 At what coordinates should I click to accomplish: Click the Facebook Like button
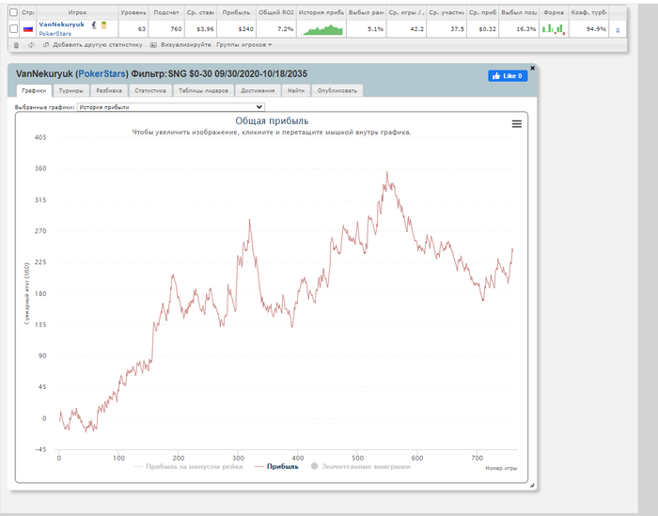[x=508, y=76]
